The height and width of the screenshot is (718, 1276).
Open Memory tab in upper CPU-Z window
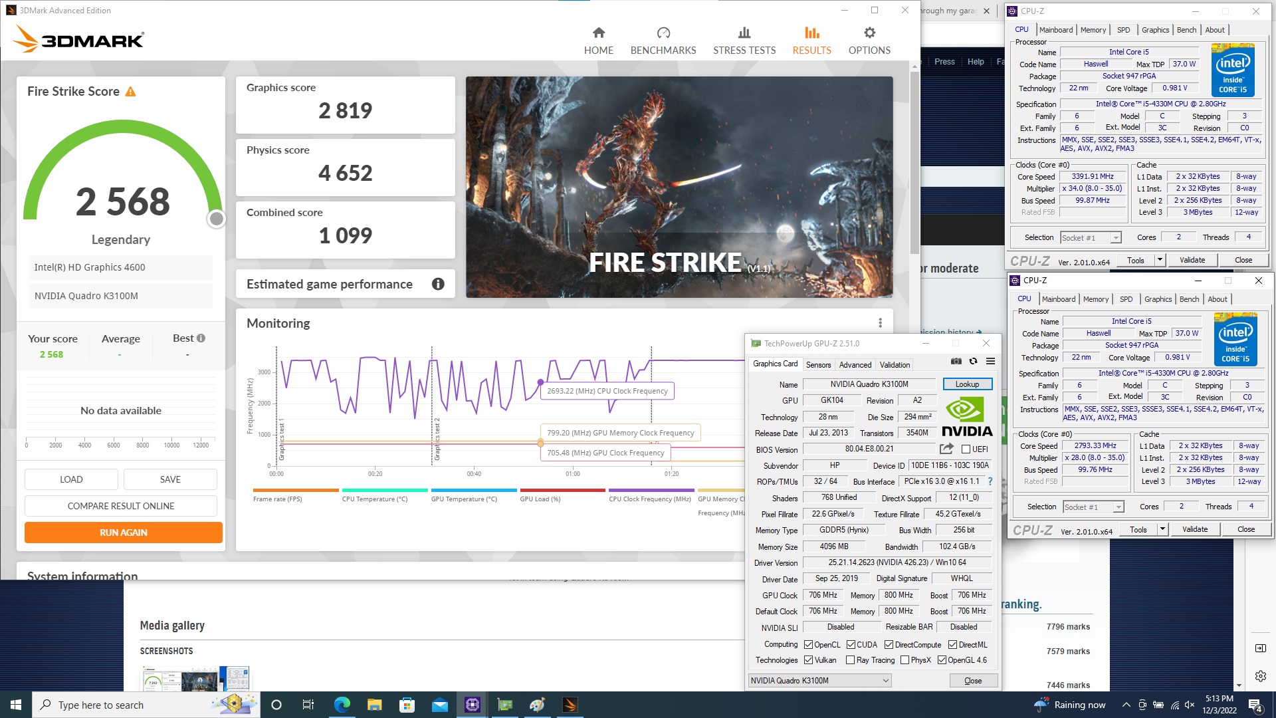(1093, 30)
